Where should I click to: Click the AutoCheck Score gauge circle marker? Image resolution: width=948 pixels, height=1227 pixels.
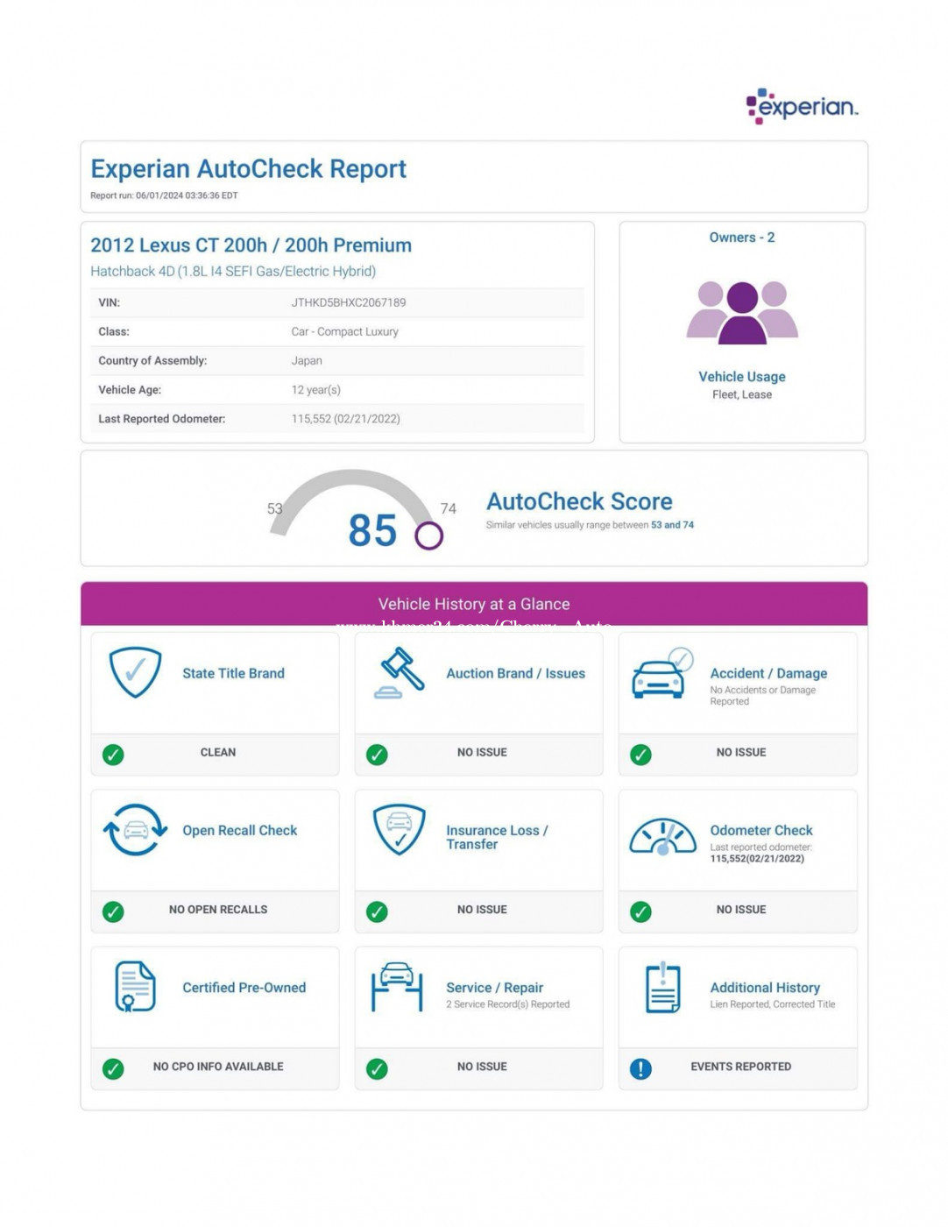pyautogui.click(x=428, y=535)
